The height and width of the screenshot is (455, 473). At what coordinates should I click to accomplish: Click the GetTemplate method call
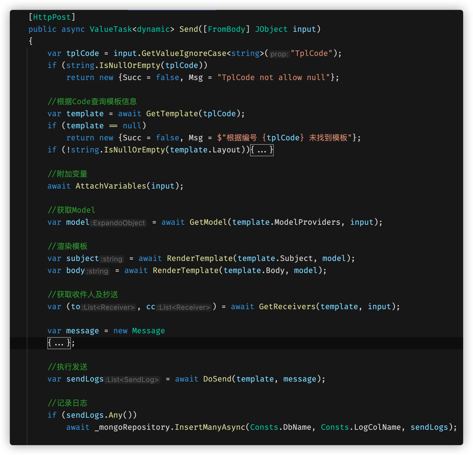(172, 114)
